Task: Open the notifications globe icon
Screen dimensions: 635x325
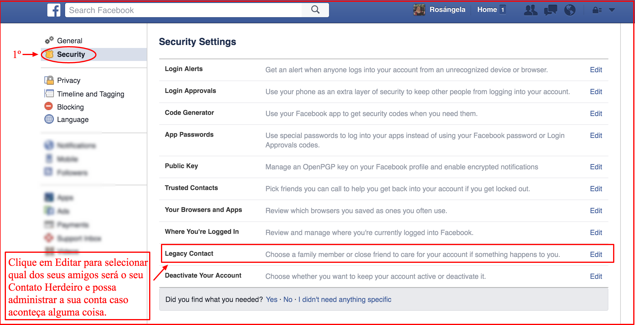Action: pos(570,10)
